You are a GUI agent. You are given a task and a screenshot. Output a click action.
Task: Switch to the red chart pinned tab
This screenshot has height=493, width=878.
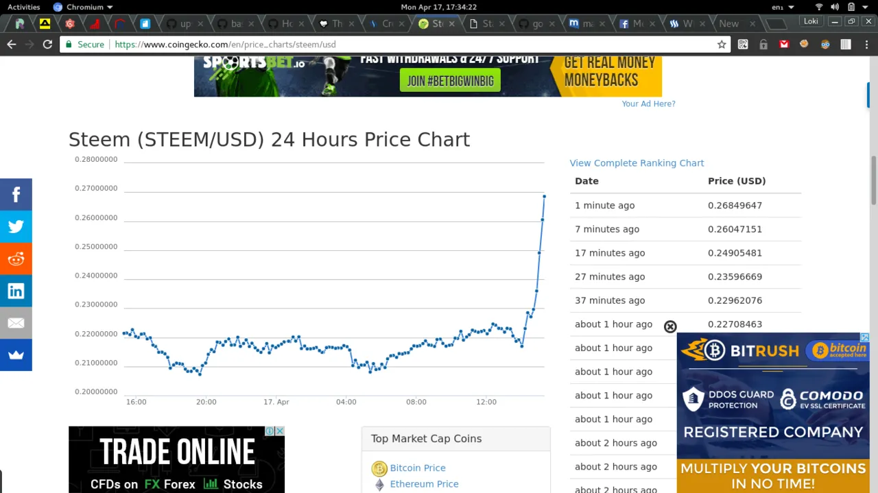click(x=95, y=23)
